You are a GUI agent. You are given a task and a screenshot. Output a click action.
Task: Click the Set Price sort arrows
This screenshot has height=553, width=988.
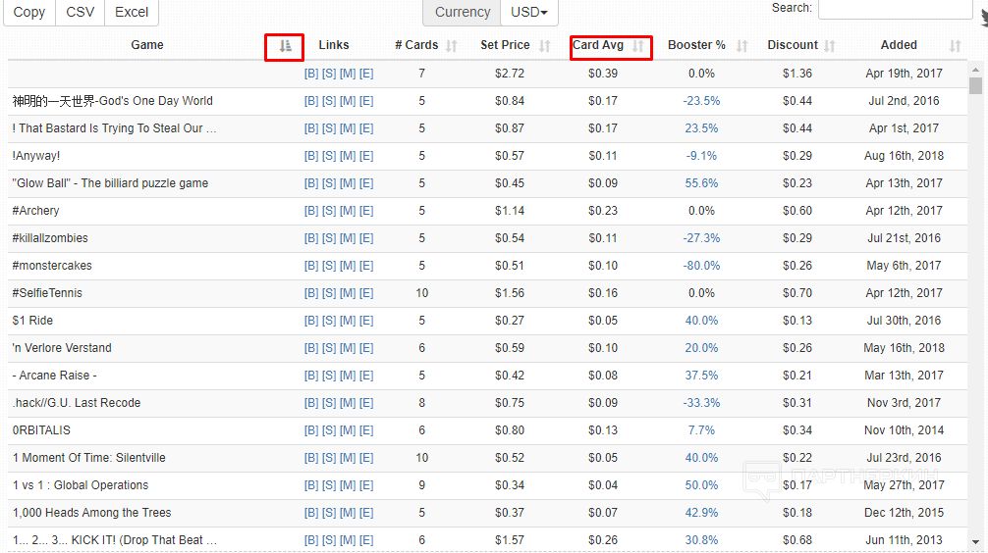click(x=545, y=46)
